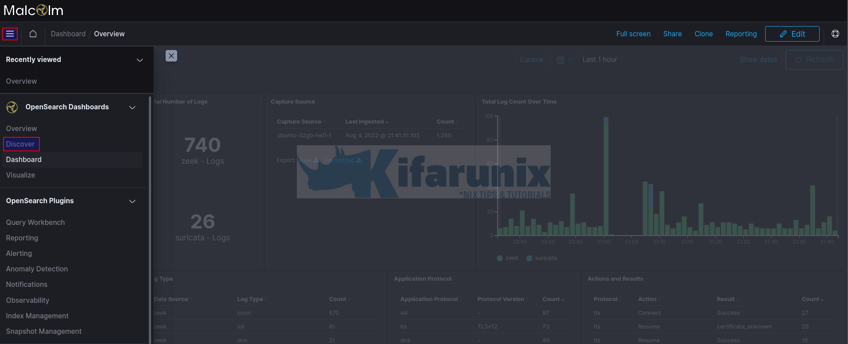Open the Discover page
The image size is (848, 344).
20,144
